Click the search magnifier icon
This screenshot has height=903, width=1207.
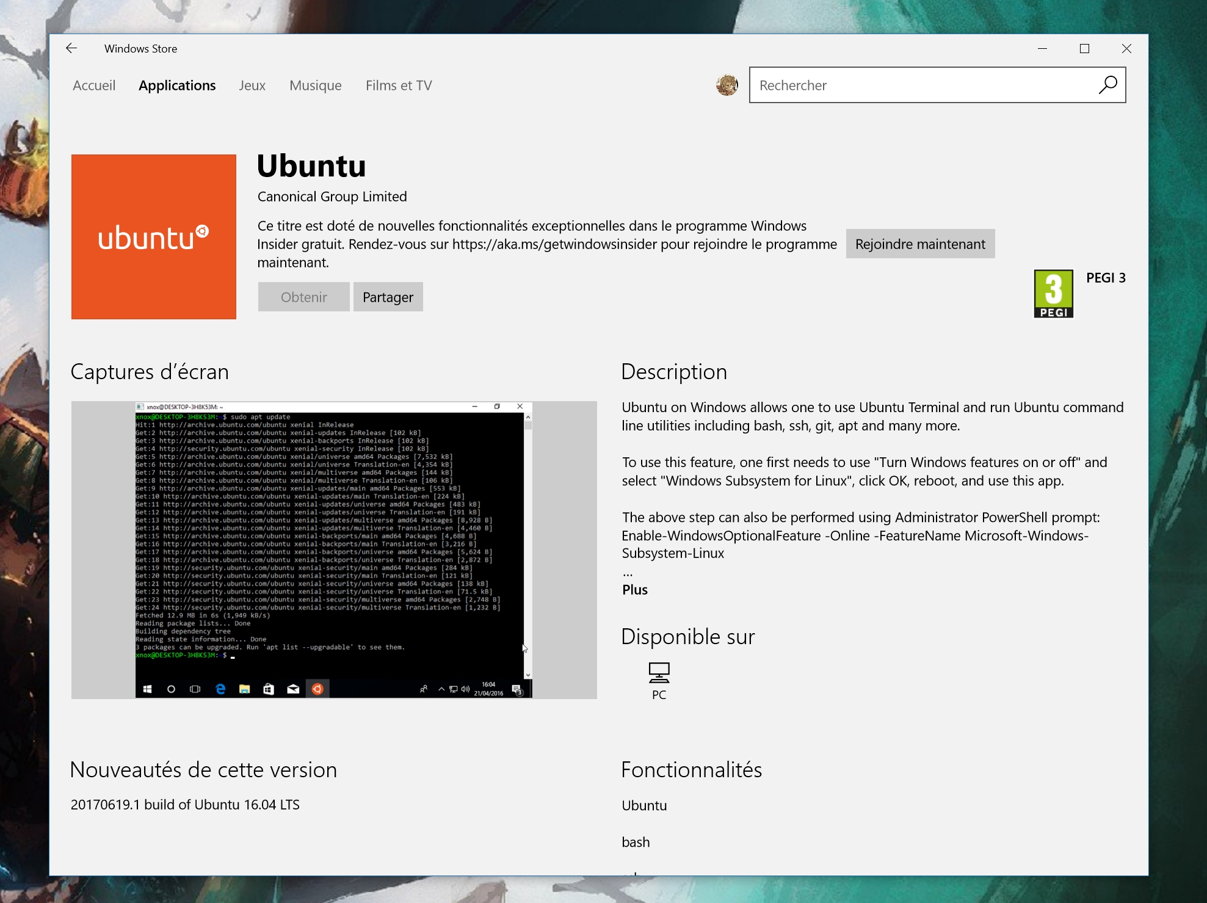click(x=1107, y=85)
